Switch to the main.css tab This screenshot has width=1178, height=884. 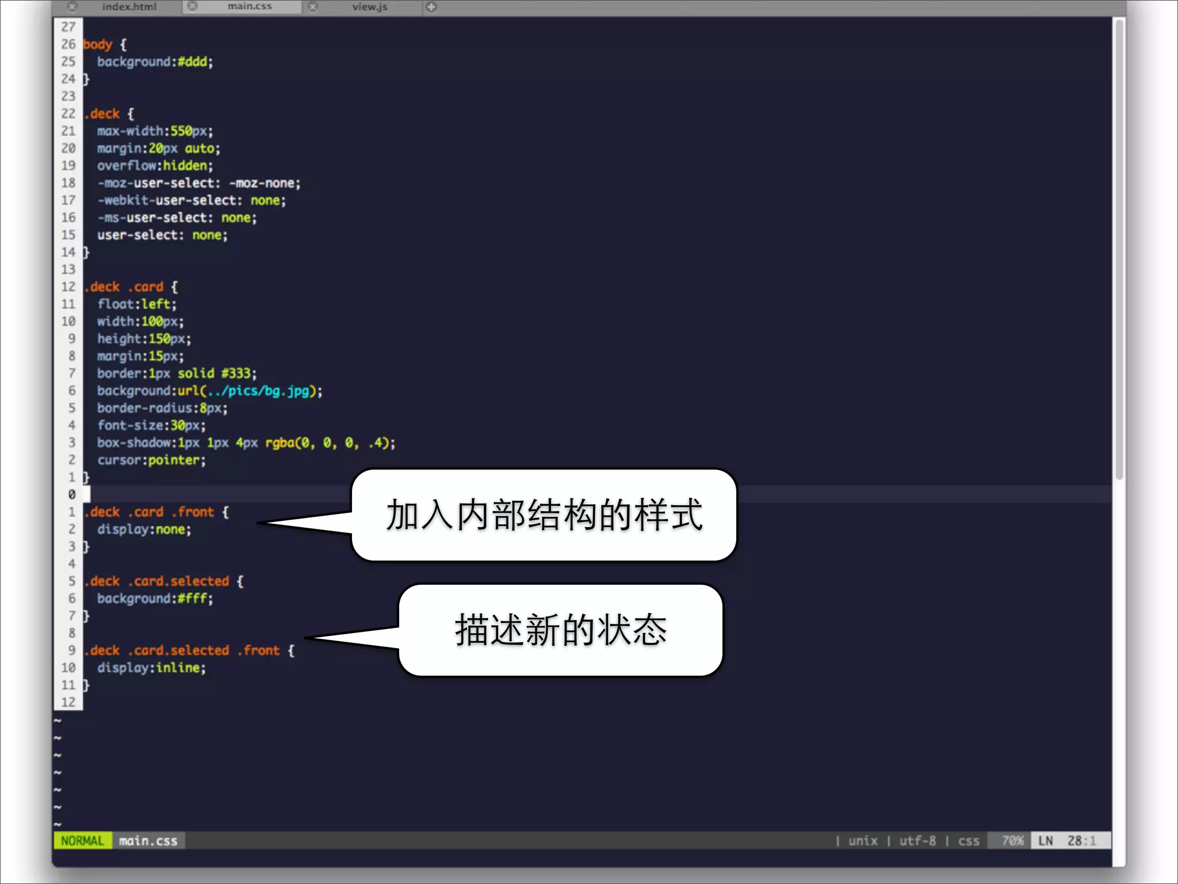point(250,7)
